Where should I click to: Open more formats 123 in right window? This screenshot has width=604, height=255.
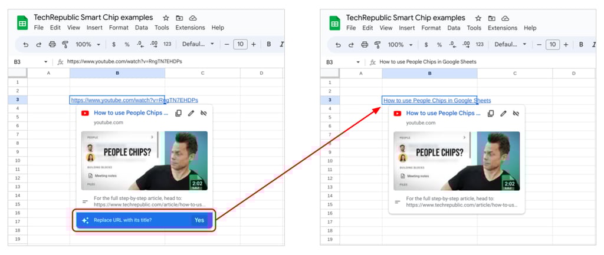480,45
